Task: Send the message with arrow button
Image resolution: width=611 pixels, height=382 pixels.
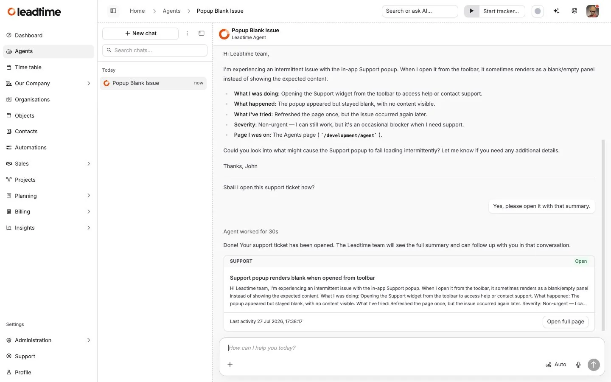Action: [x=594, y=365]
